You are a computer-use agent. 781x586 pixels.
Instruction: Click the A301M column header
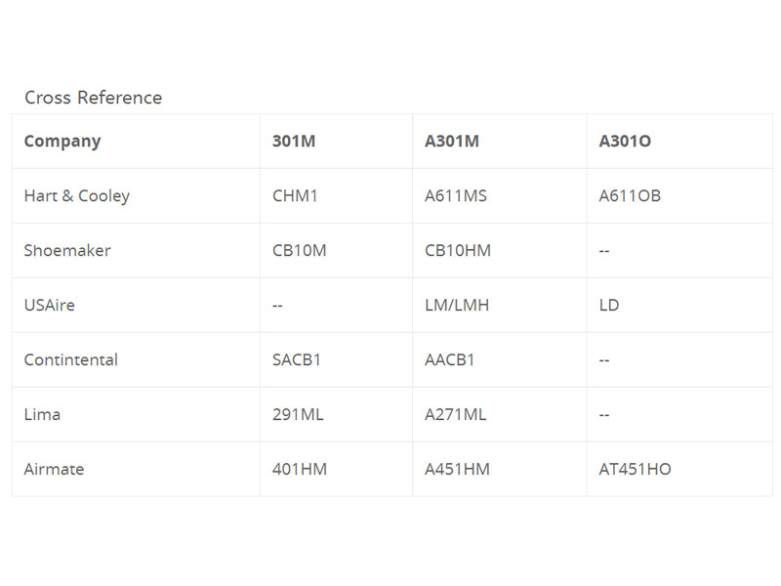click(x=452, y=141)
